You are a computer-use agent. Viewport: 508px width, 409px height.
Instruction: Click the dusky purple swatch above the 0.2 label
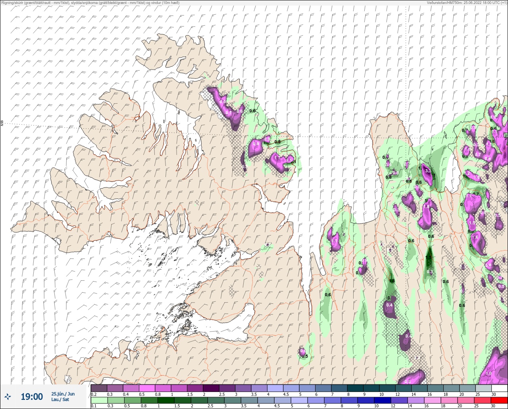pyautogui.click(x=99, y=388)
